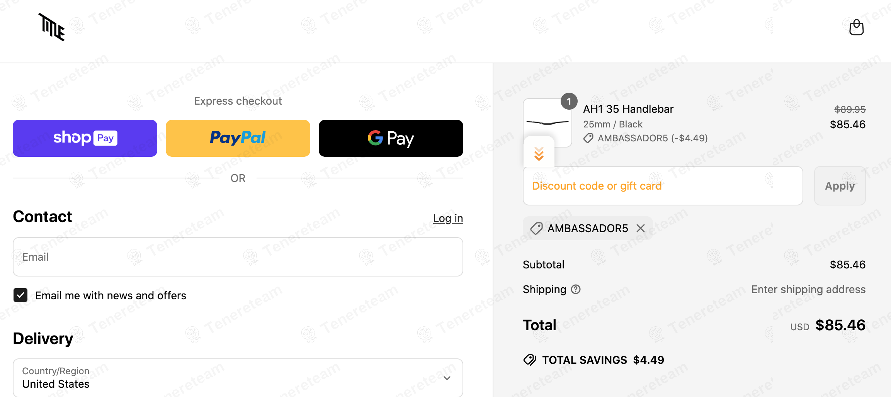The image size is (891, 397).
Task: Click the item quantity badge on handlebar
Action: (x=569, y=102)
